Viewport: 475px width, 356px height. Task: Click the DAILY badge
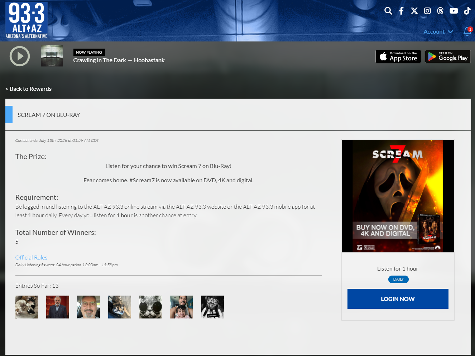pos(398,279)
